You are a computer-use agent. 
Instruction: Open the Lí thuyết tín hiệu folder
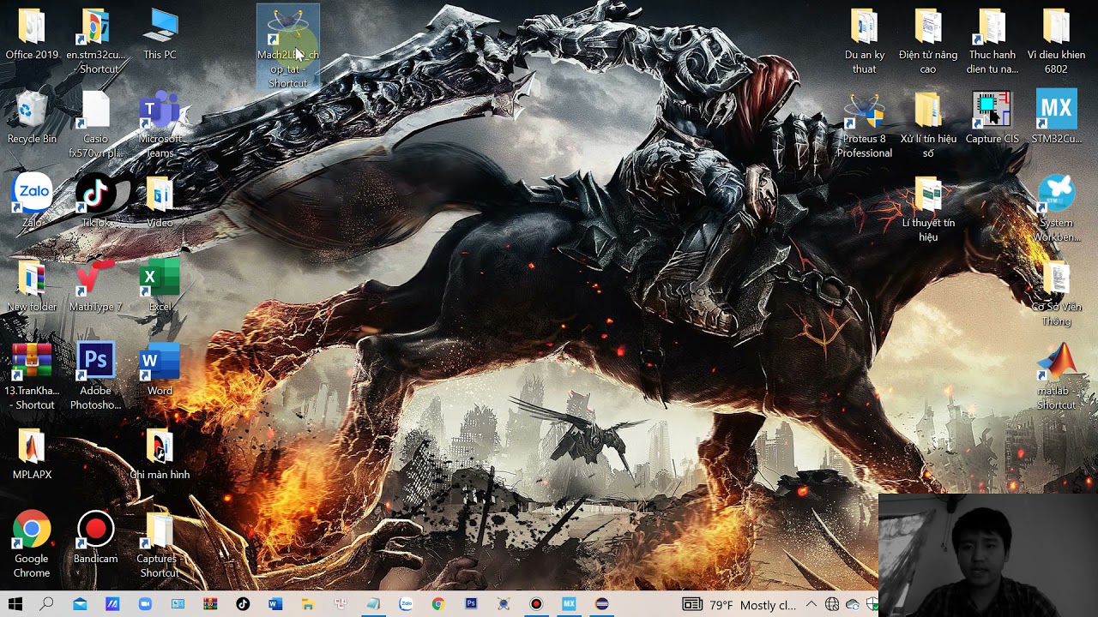click(928, 209)
